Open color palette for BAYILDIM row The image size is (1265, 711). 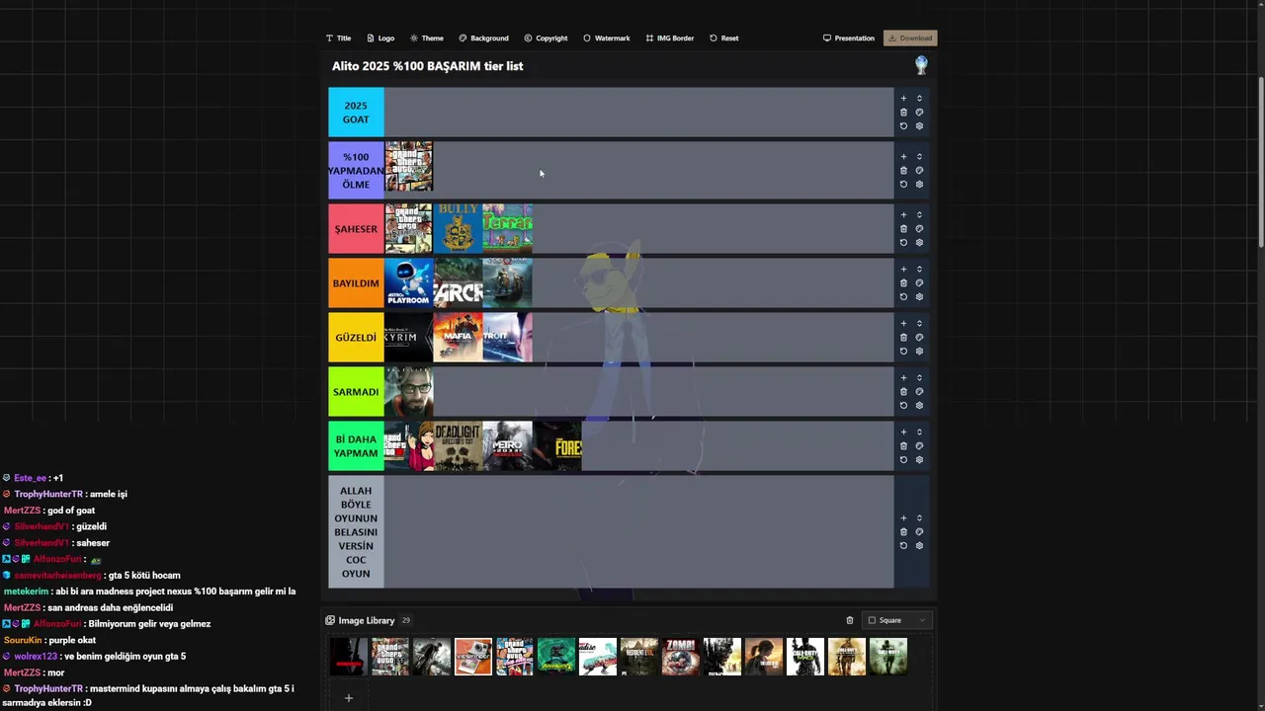pyautogui.click(x=919, y=283)
